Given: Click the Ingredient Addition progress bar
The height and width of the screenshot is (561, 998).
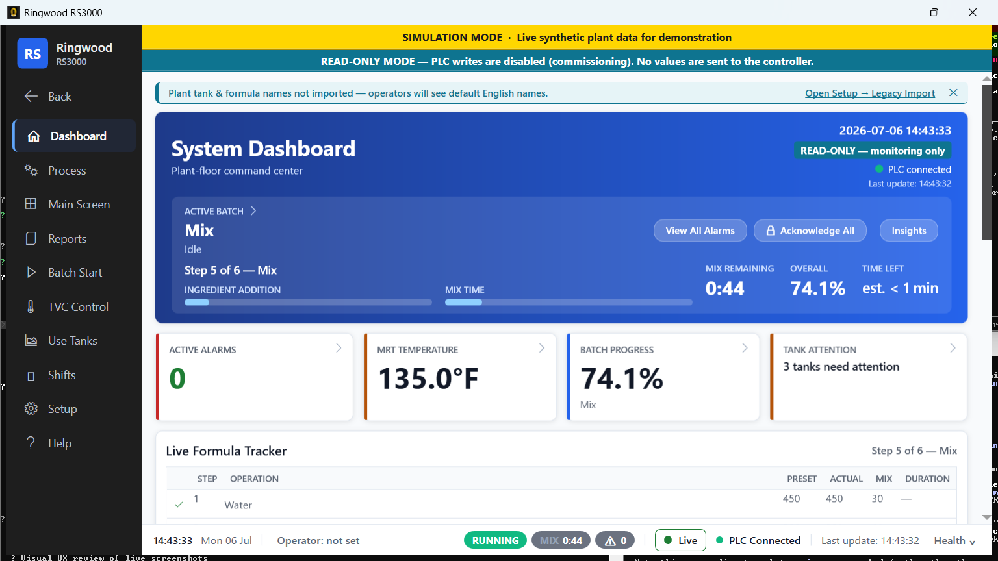Looking at the screenshot, I should [308, 302].
